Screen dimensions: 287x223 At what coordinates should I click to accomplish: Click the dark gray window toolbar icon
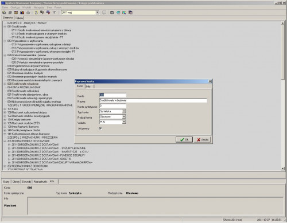click(112, 13)
